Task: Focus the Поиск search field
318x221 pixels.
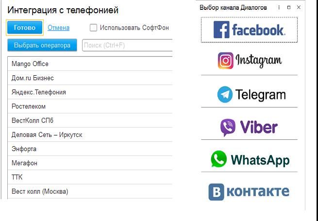Action: click(127, 45)
